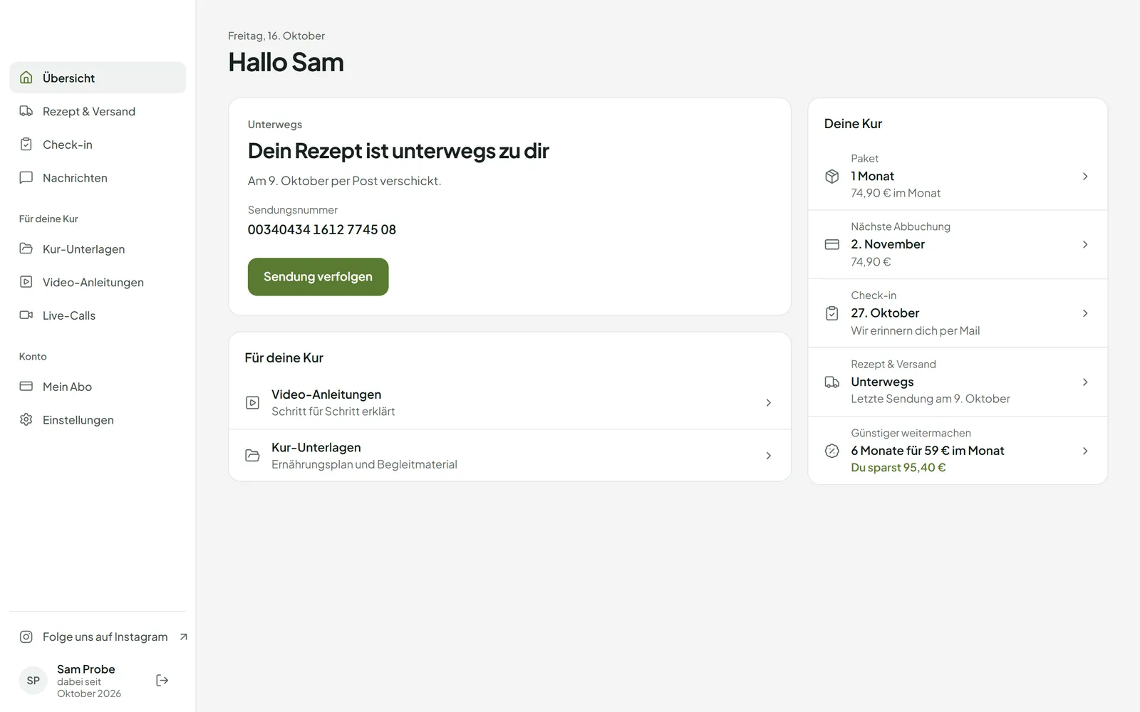Click the truck icon by Unterwegs in Deine Kur

coord(832,382)
